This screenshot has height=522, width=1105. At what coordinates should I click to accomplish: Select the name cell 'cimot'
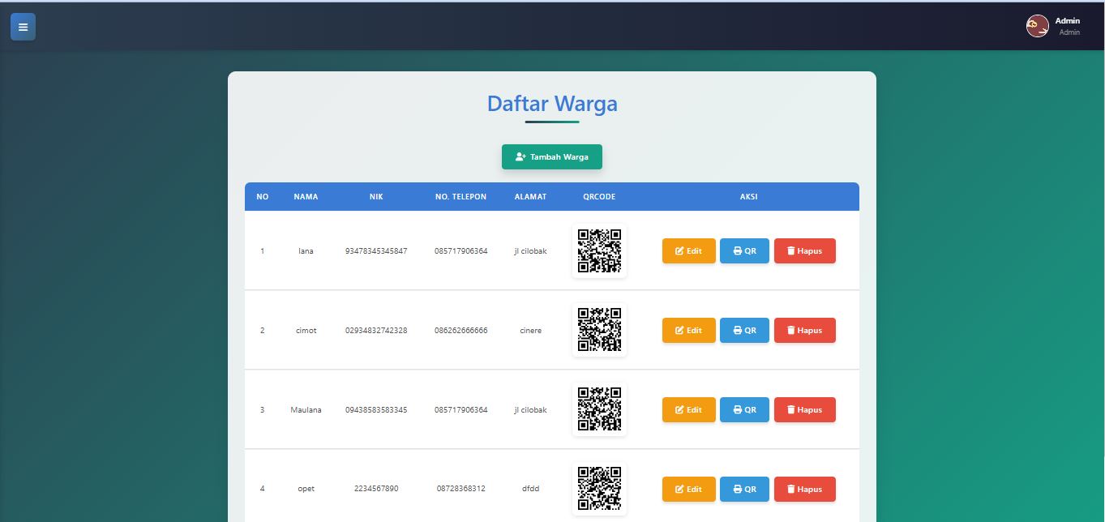(306, 331)
